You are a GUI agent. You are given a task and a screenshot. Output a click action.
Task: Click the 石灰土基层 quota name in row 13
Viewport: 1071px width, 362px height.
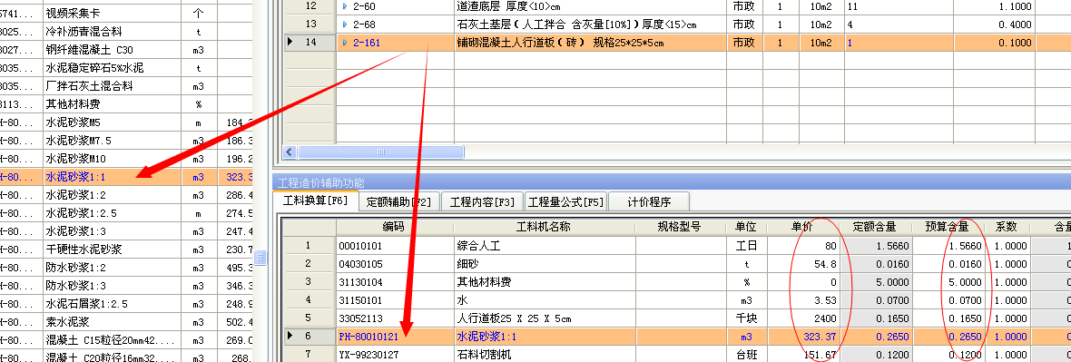[x=577, y=24]
